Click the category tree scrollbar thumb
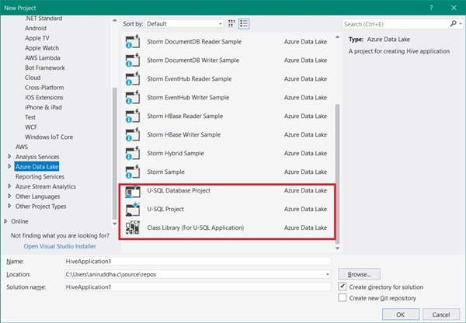The height and width of the screenshot is (323, 466). [115, 154]
